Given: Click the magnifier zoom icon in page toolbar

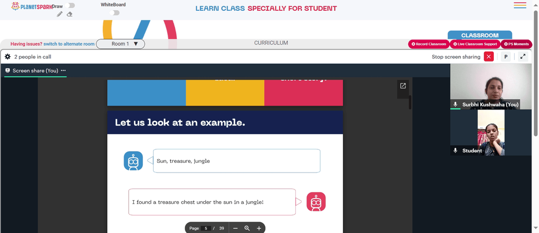Looking at the screenshot, I should coord(247,228).
